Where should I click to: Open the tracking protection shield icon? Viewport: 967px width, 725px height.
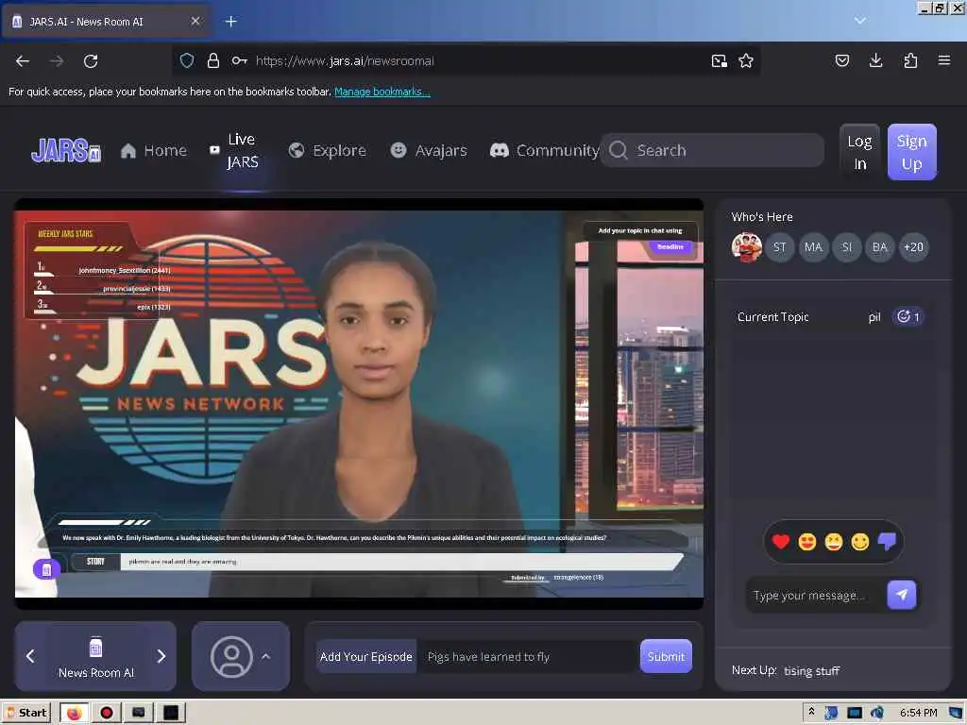pos(187,60)
